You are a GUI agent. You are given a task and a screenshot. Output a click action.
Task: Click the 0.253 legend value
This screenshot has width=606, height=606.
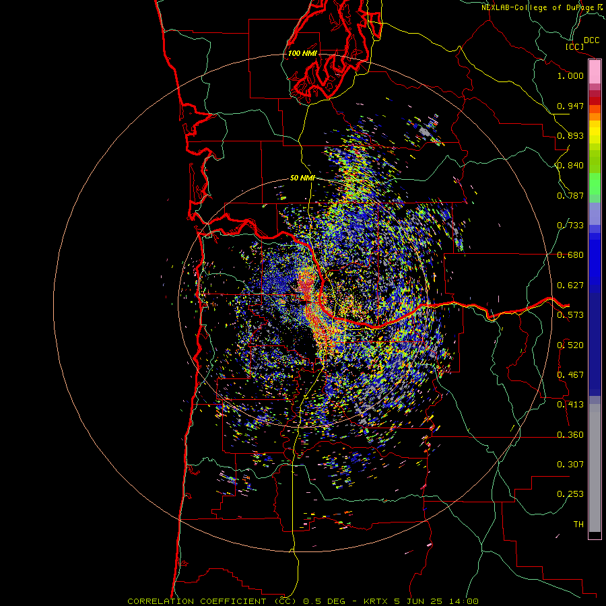[570, 494]
